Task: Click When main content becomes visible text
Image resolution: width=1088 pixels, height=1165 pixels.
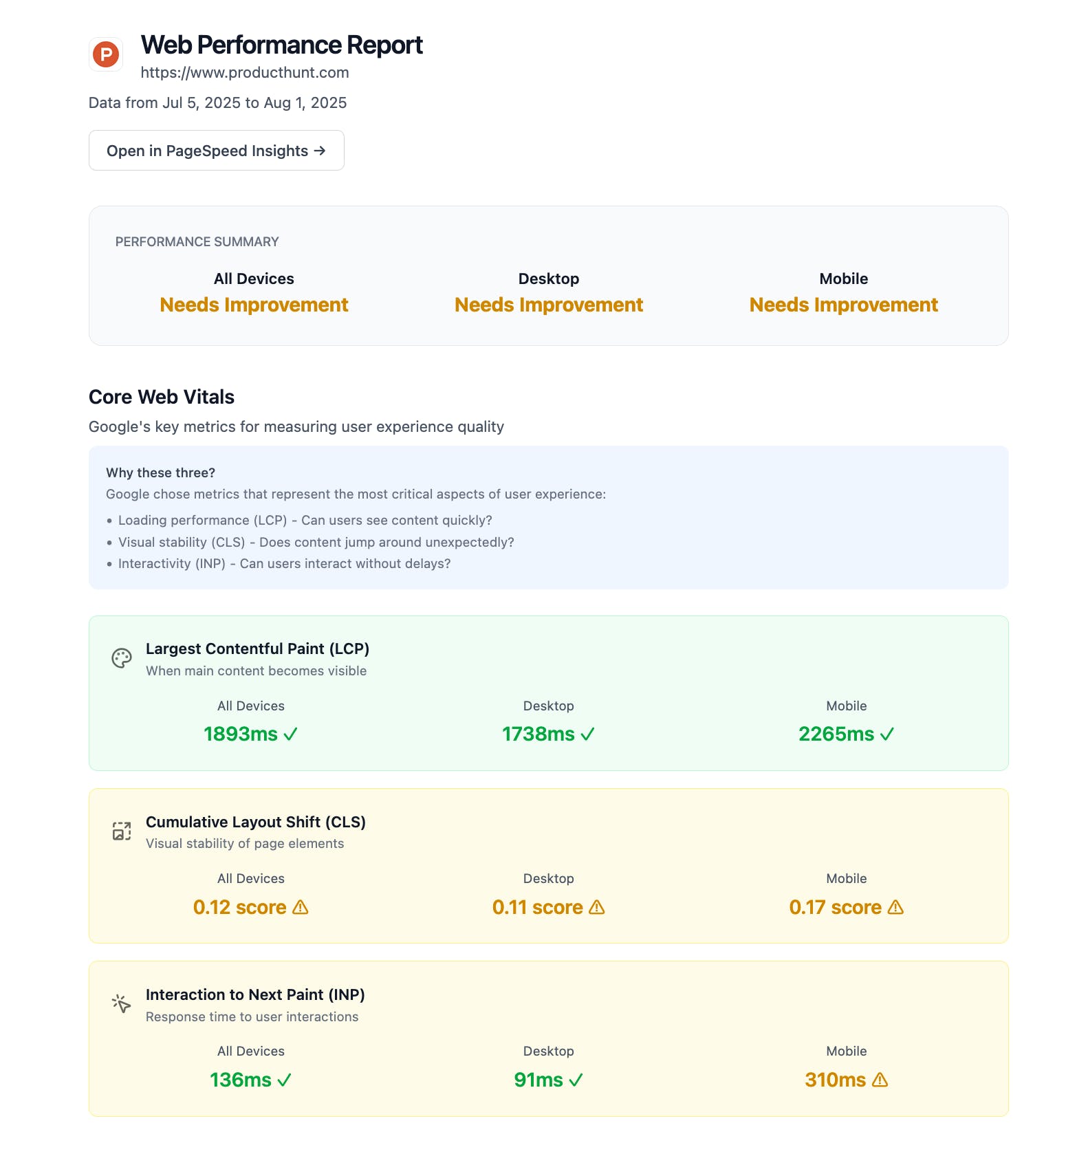Action: [x=256, y=671]
